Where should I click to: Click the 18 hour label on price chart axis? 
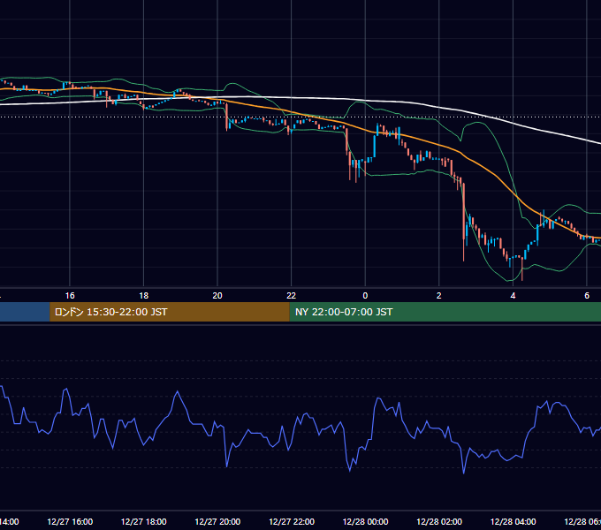tap(144, 296)
